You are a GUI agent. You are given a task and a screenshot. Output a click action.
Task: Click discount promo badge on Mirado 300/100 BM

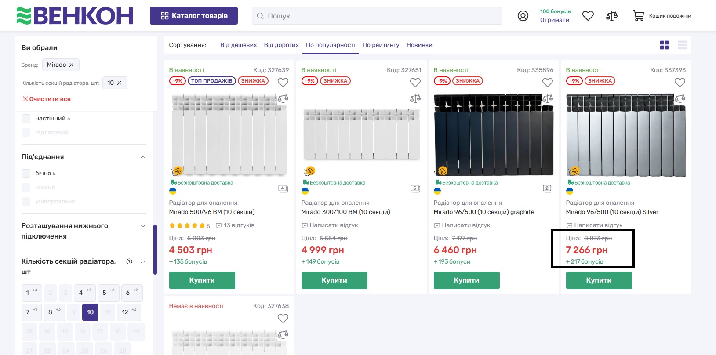[x=309, y=171]
